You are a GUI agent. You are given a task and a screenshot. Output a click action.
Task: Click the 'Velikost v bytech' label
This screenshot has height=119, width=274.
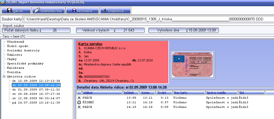tap(95, 30)
